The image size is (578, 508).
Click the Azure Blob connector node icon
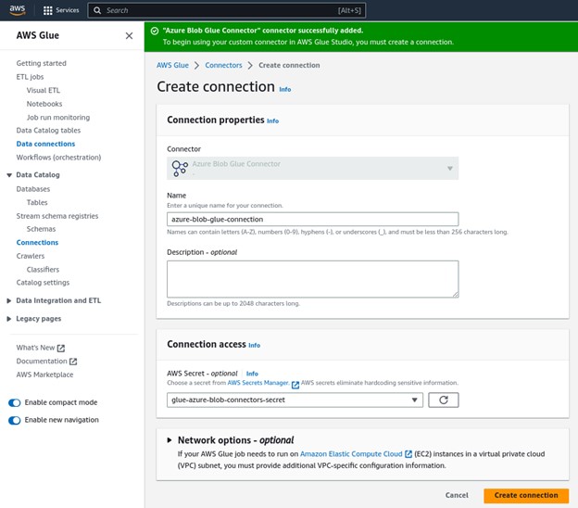click(x=180, y=168)
